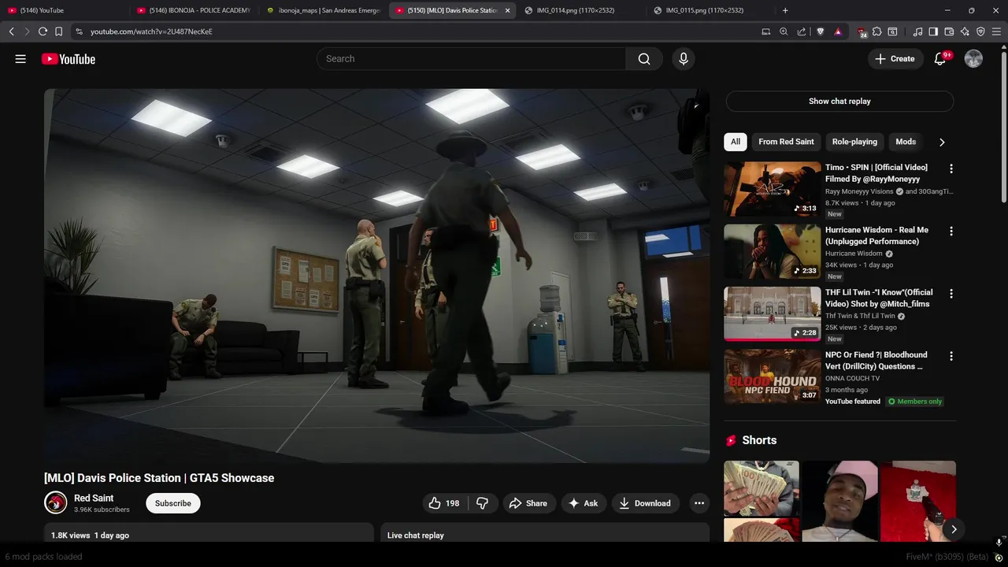The image size is (1008, 567).
Task: Switch to IMG_0115.png browser tab
Action: point(710,10)
